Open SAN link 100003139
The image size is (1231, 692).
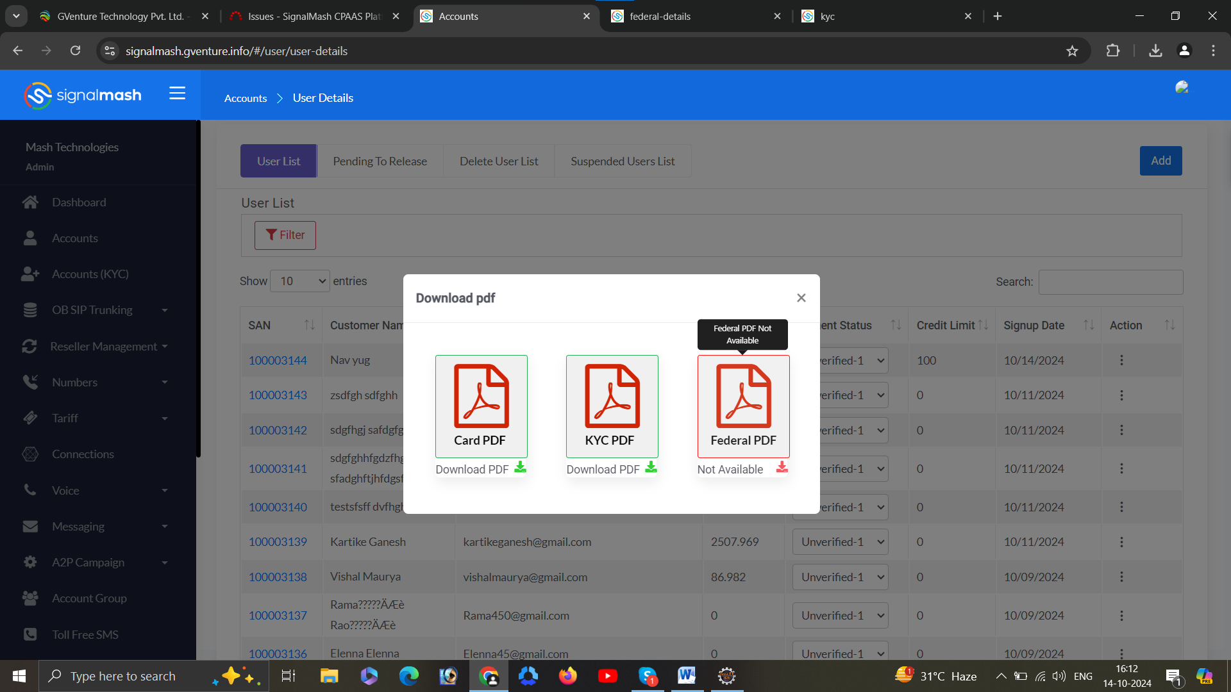278,542
